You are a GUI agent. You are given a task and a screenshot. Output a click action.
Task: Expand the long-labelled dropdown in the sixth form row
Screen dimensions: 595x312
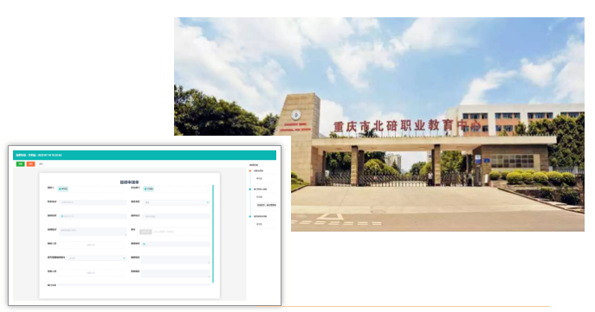coord(96,258)
